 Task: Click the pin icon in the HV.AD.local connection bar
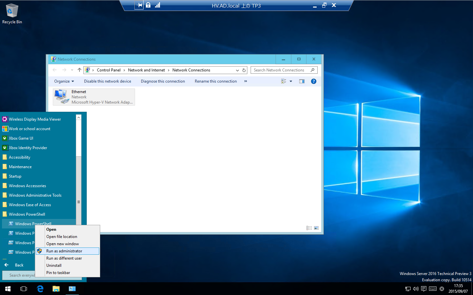pos(139,5)
